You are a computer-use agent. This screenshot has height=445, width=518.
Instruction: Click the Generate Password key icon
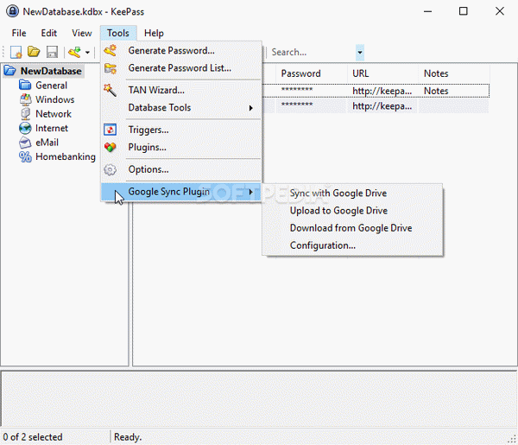(110, 50)
